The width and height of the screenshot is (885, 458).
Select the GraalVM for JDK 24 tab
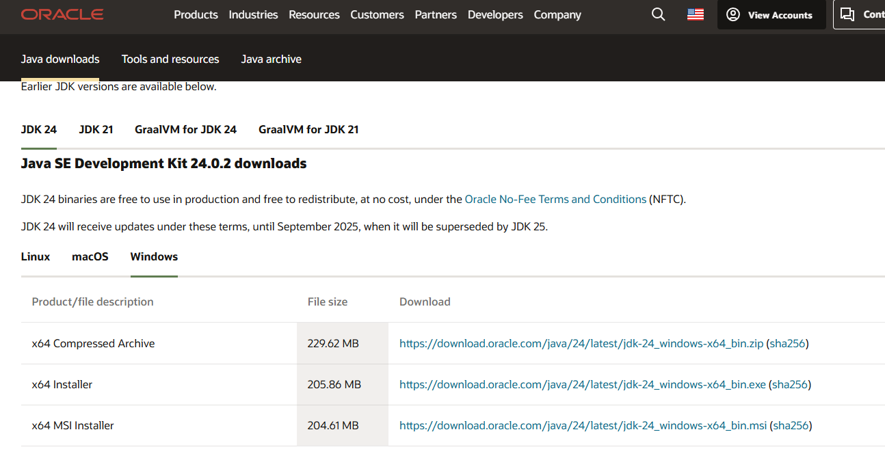pyautogui.click(x=185, y=129)
